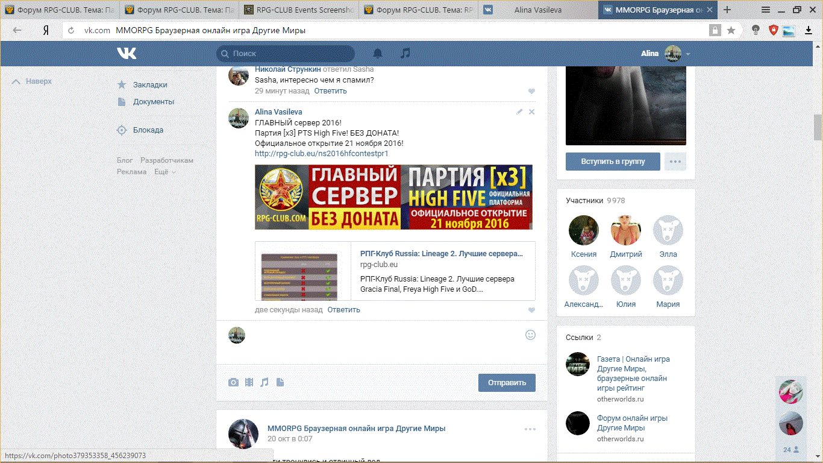The image size is (823, 463).
Task: Open 'РПГ-Клуб Russia: Lineage 2' link preview title
Action: point(442,254)
